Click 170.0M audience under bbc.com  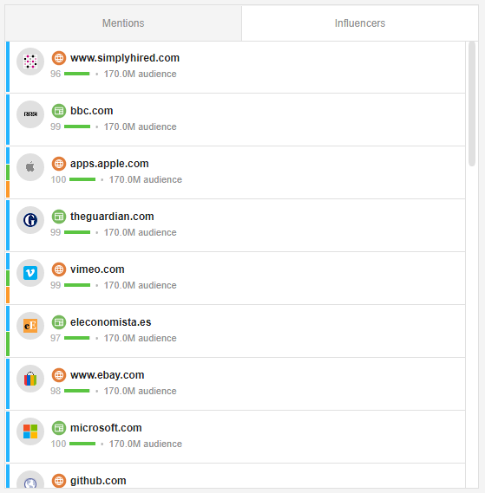click(x=141, y=126)
